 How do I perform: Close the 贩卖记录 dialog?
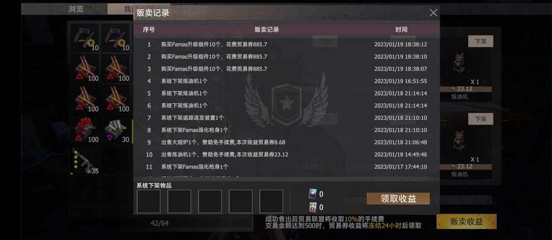pos(433,13)
